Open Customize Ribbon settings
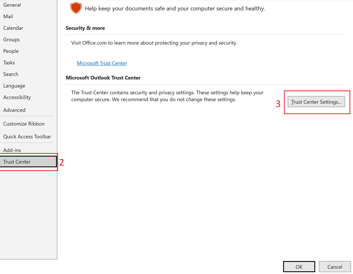This screenshot has width=353, height=274. coord(24,124)
